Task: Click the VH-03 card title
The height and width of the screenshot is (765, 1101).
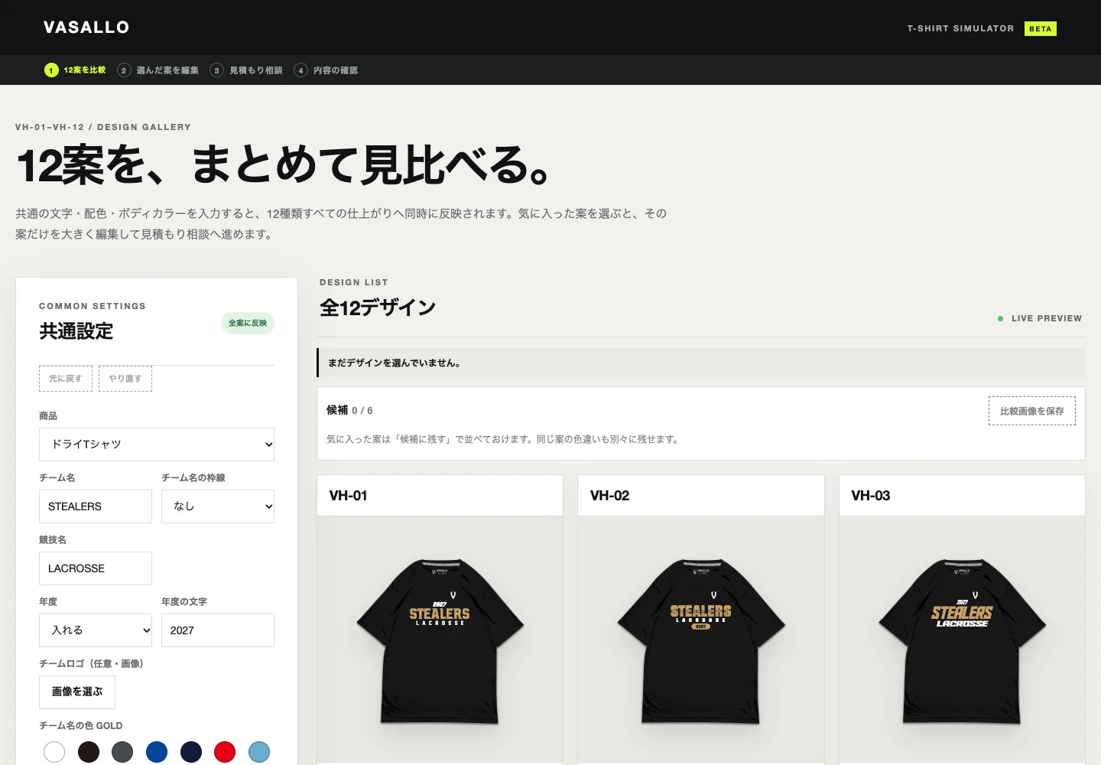Action: point(871,496)
